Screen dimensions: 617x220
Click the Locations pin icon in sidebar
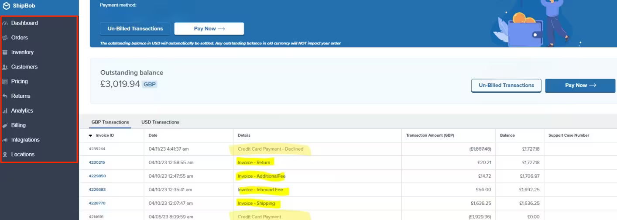tap(5, 155)
